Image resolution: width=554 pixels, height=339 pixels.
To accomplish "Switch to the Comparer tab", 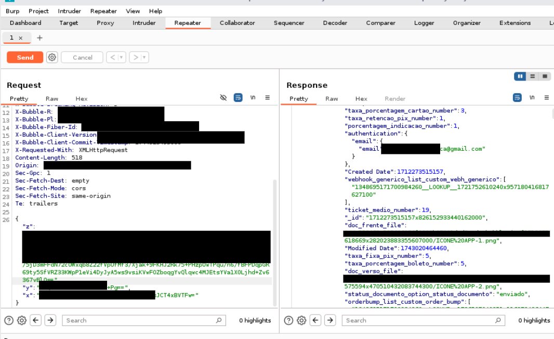I will 380,23.
